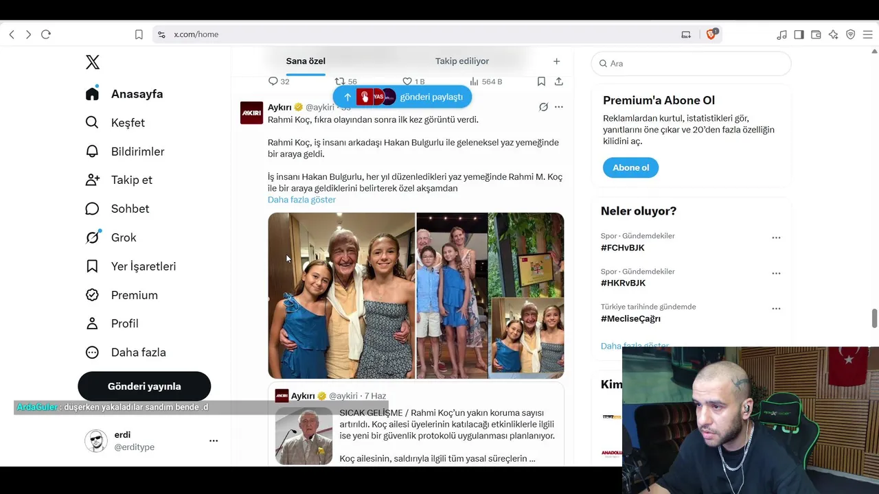Select Takip et in the sidebar
The width and height of the screenshot is (879, 494).
119,180
